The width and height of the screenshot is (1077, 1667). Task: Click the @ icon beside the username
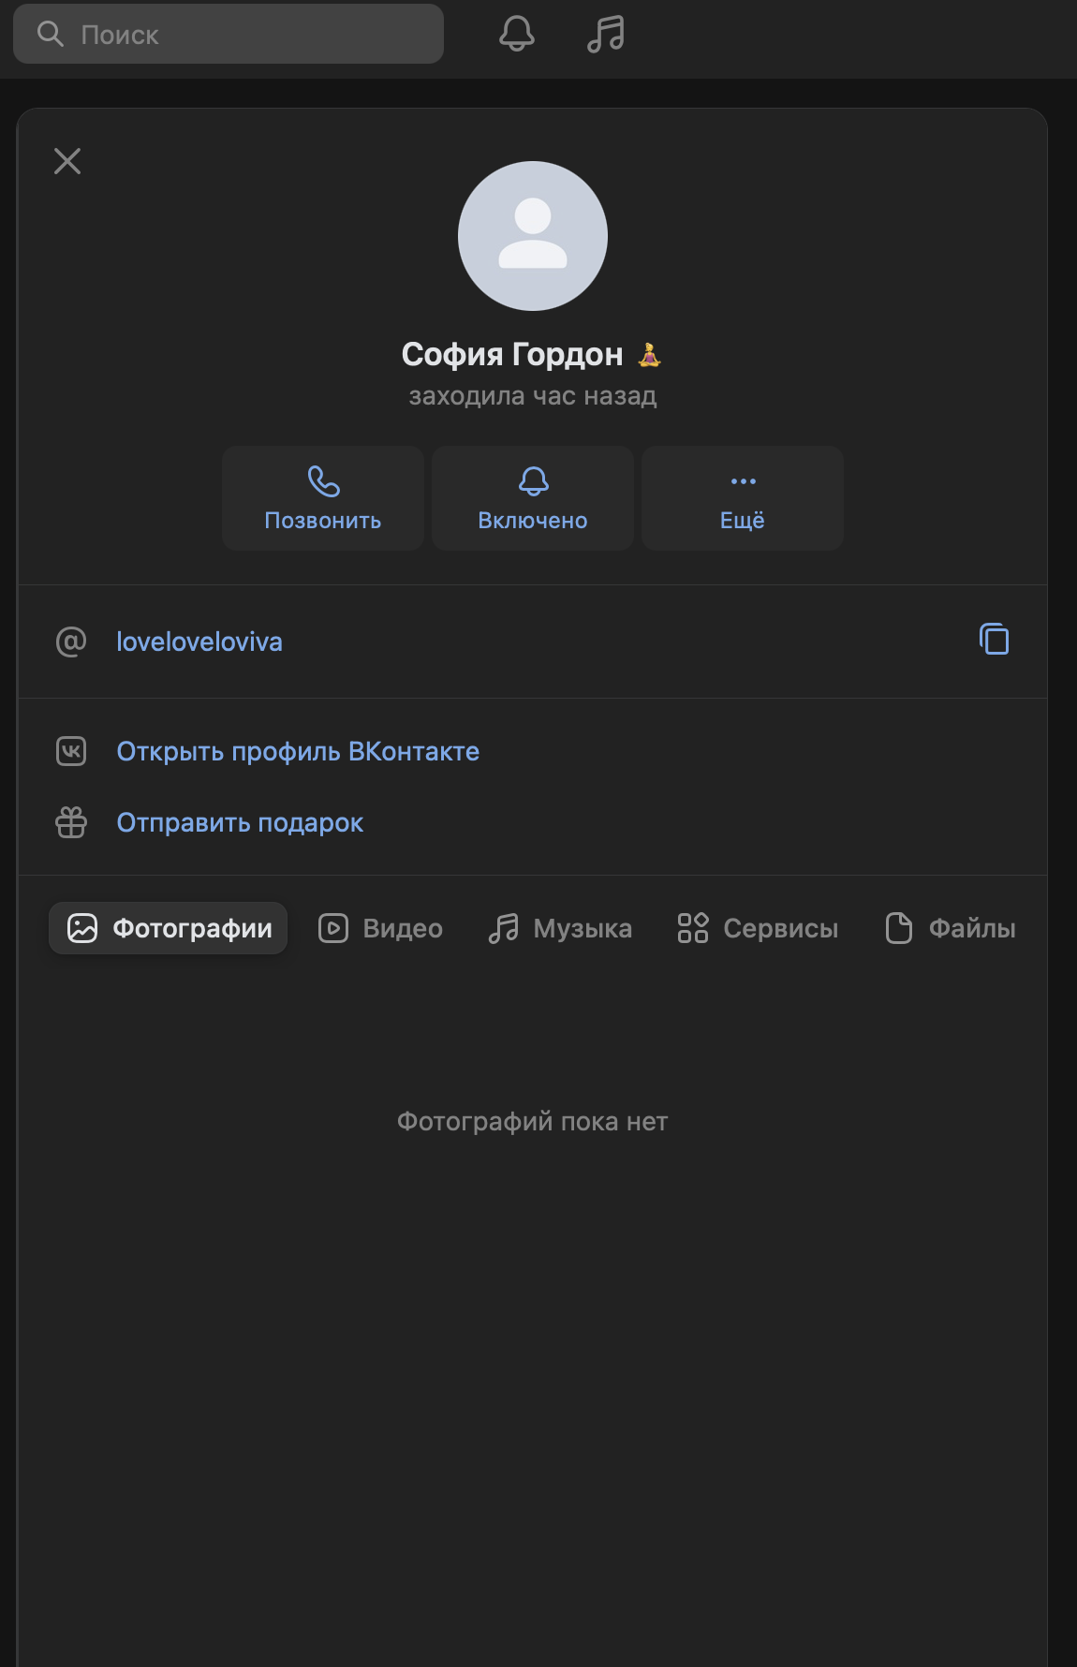71,642
